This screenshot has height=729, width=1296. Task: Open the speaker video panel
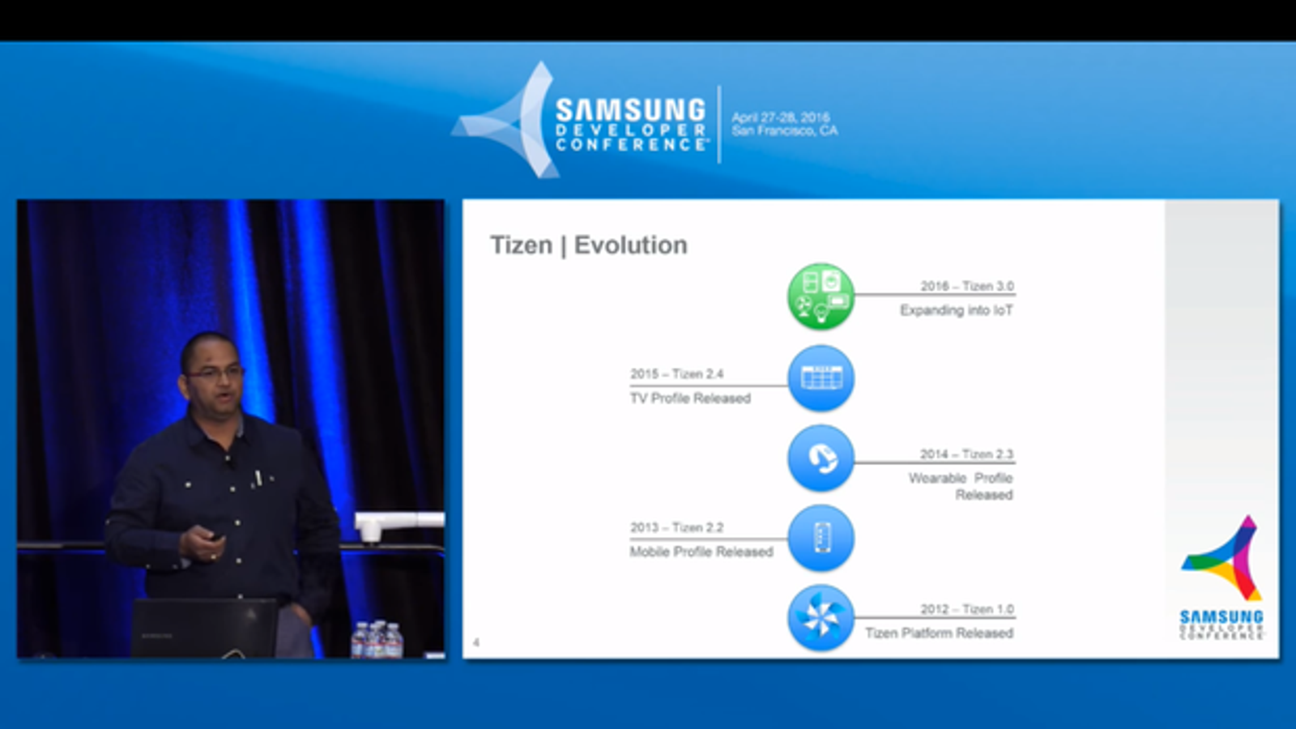pos(231,428)
